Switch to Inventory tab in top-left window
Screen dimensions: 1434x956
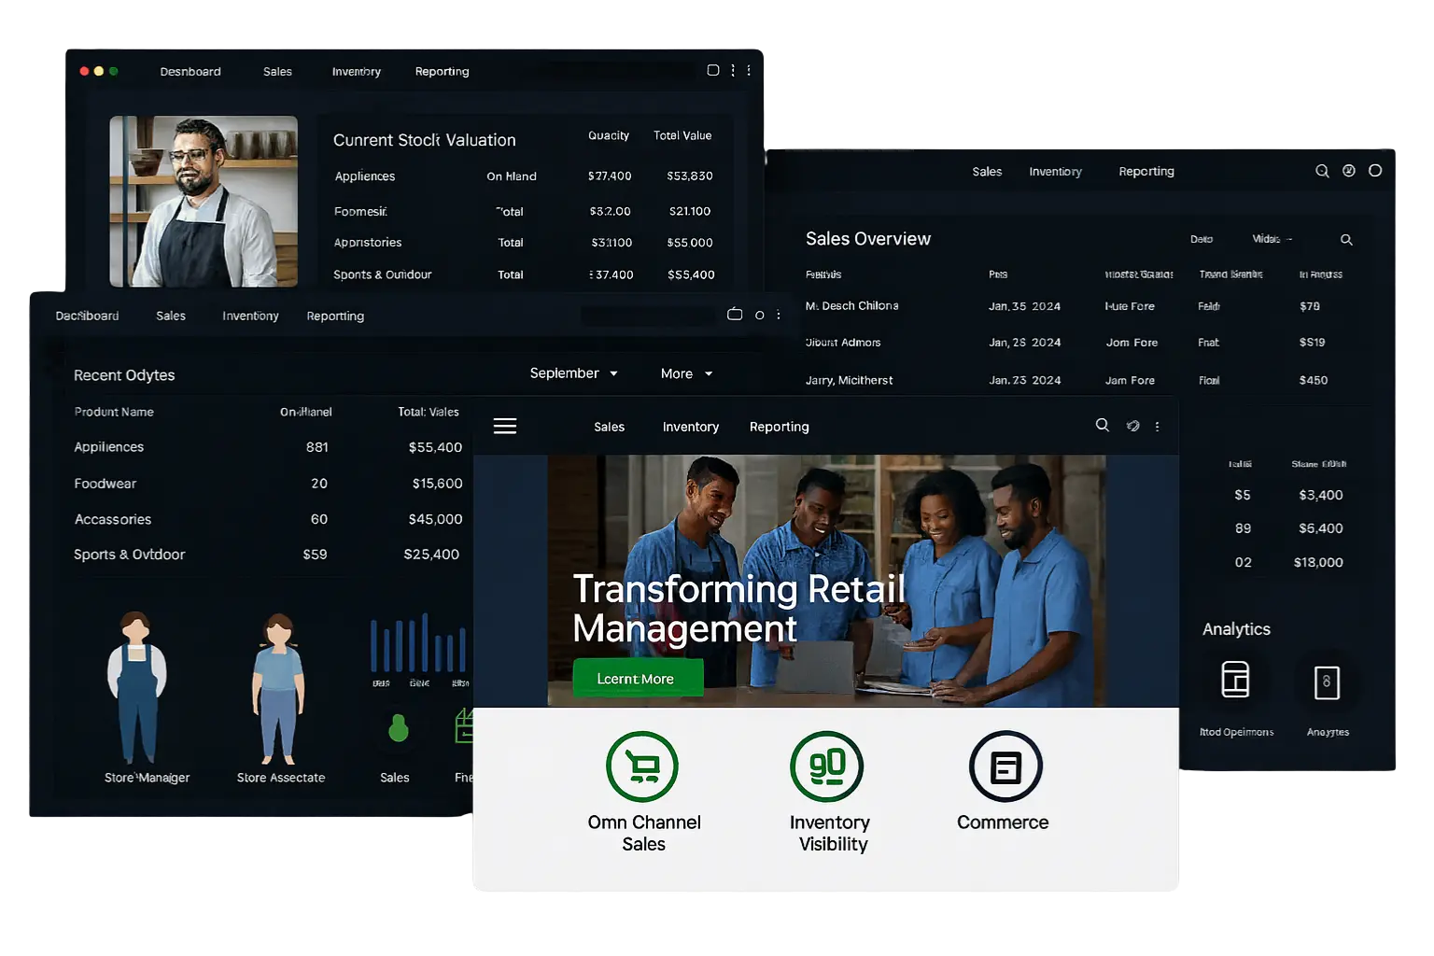(356, 72)
